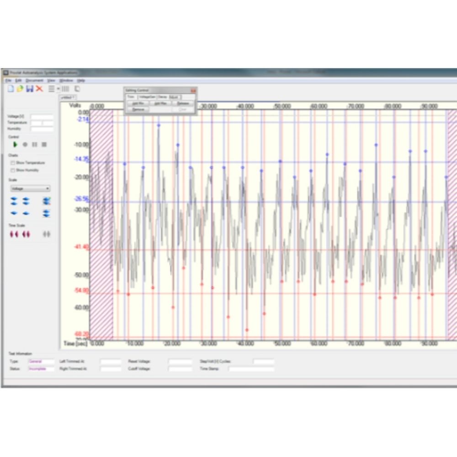This screenshot has height=457, width=457.
Task: Start acquisition with the green play button
Action: click(15, 144)
